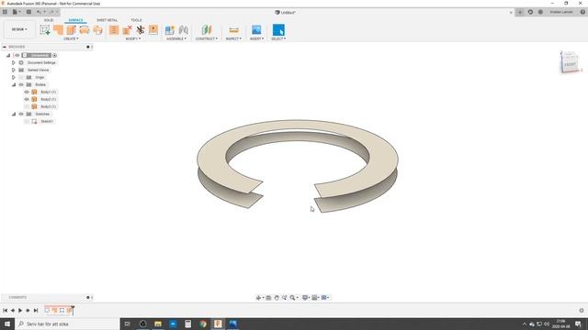588x330 pixels.
Task: Open the Construct dropdown menu
Action: point(206,38)
